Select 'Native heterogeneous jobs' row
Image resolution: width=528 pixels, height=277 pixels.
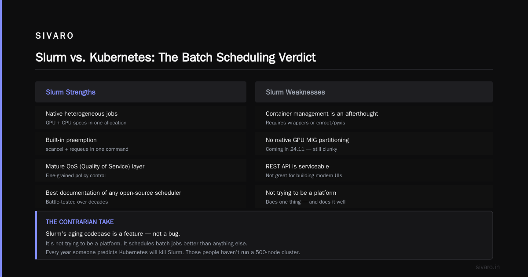[x=141, y=117]
